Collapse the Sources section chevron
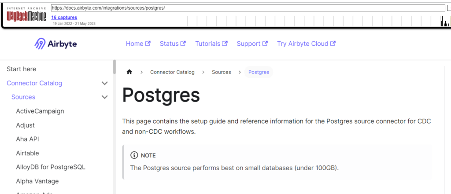This screenshot has width=451, height=194. tap(104, 97)
